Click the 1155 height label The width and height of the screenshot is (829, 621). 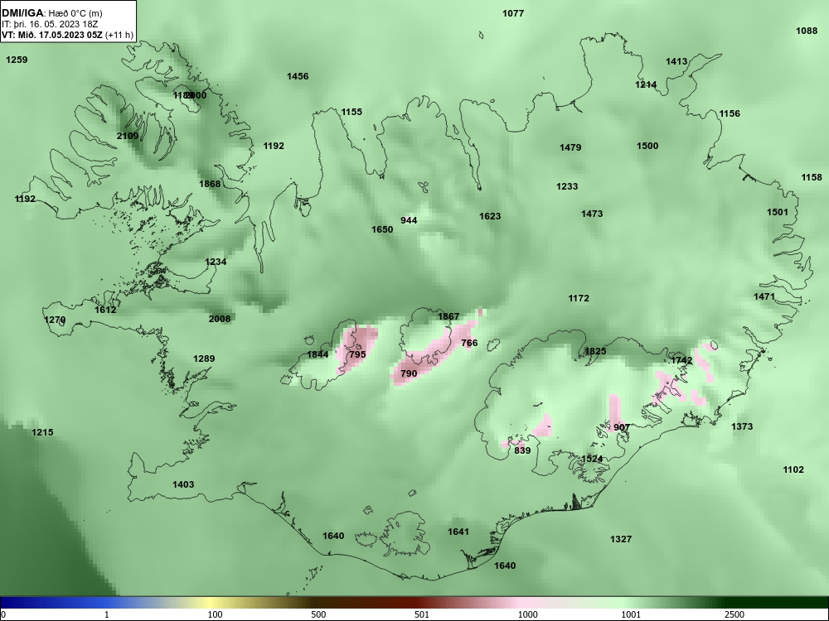pyautogui.click(x=351, y=112)
